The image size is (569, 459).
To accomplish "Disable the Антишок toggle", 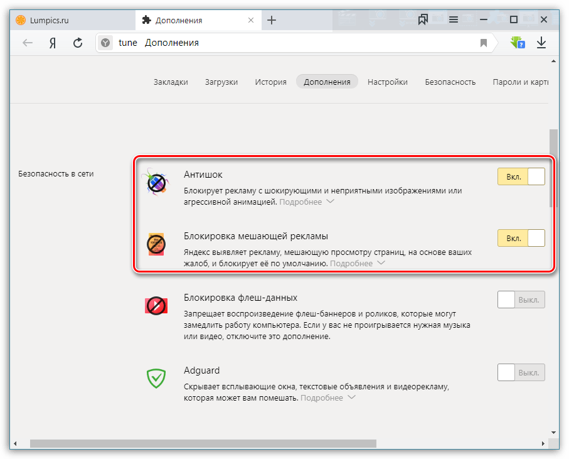I will (521, 177).
